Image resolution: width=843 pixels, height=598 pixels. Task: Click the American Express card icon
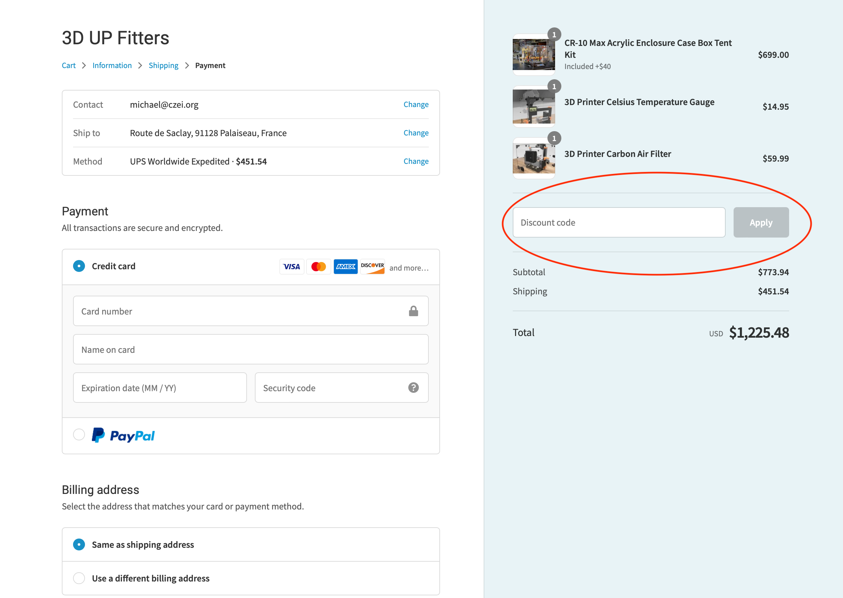coord(345,266)
